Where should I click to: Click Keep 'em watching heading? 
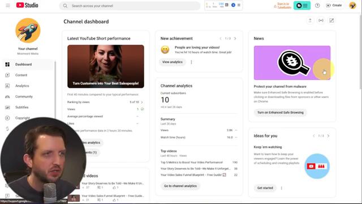268,147
